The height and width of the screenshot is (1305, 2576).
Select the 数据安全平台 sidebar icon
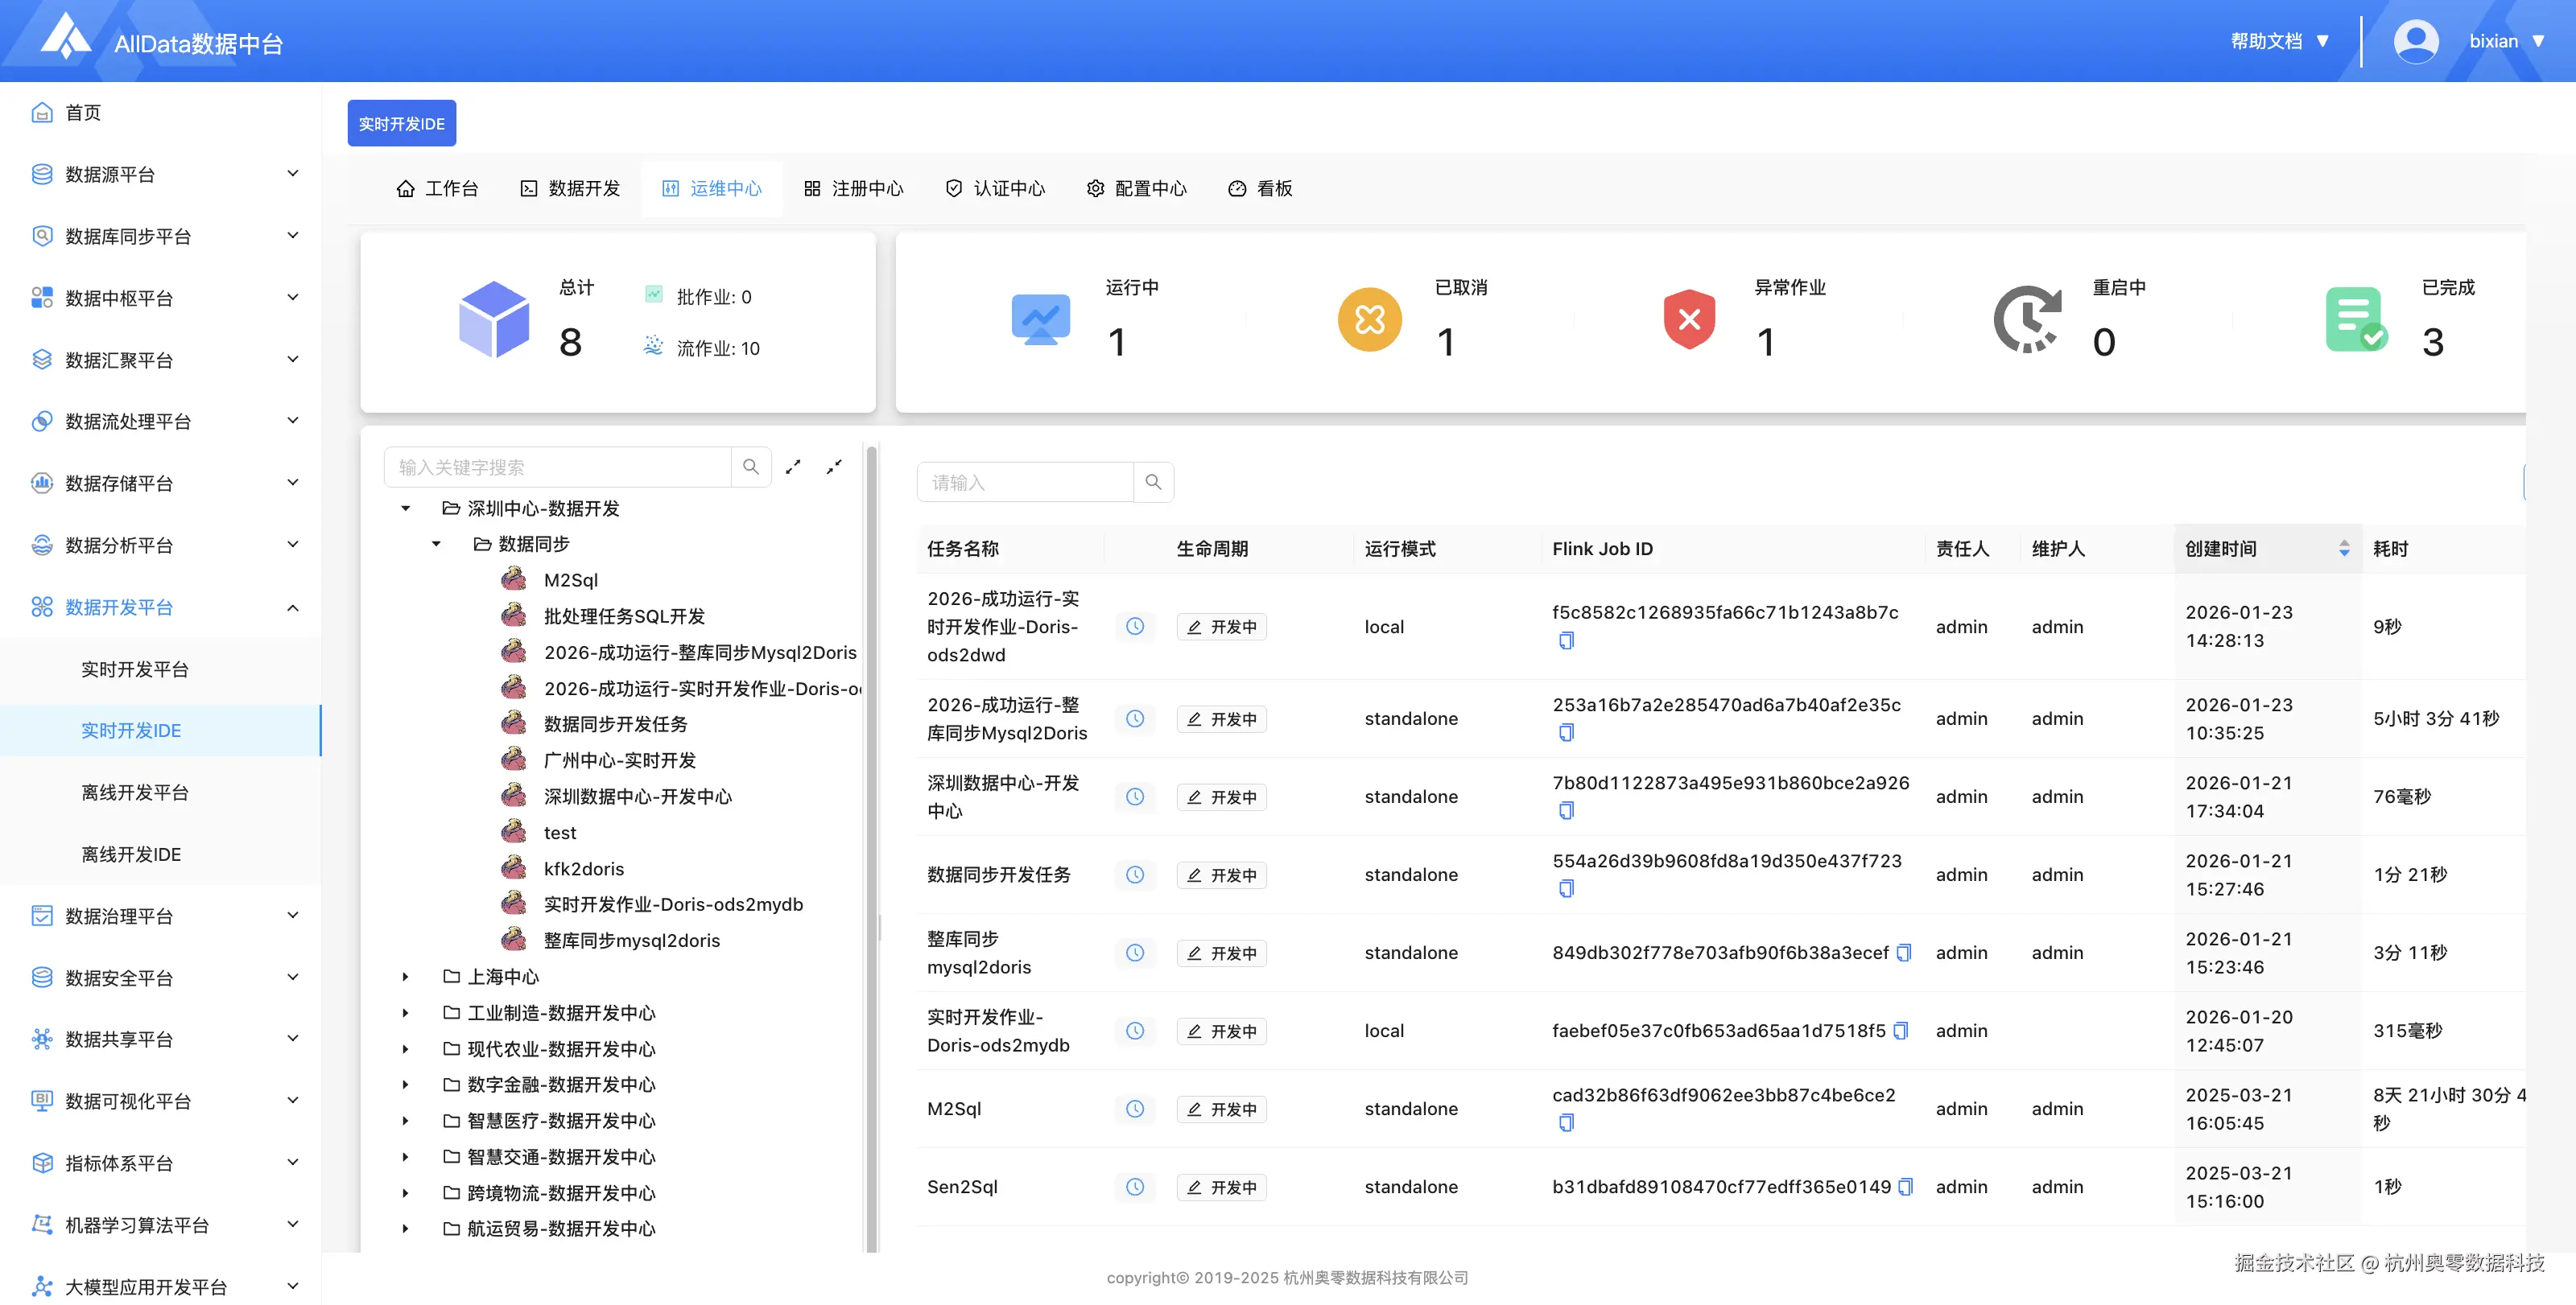pos(41,978)
